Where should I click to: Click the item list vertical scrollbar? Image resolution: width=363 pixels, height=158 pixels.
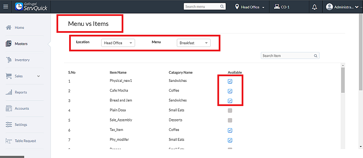click(343, 79)
